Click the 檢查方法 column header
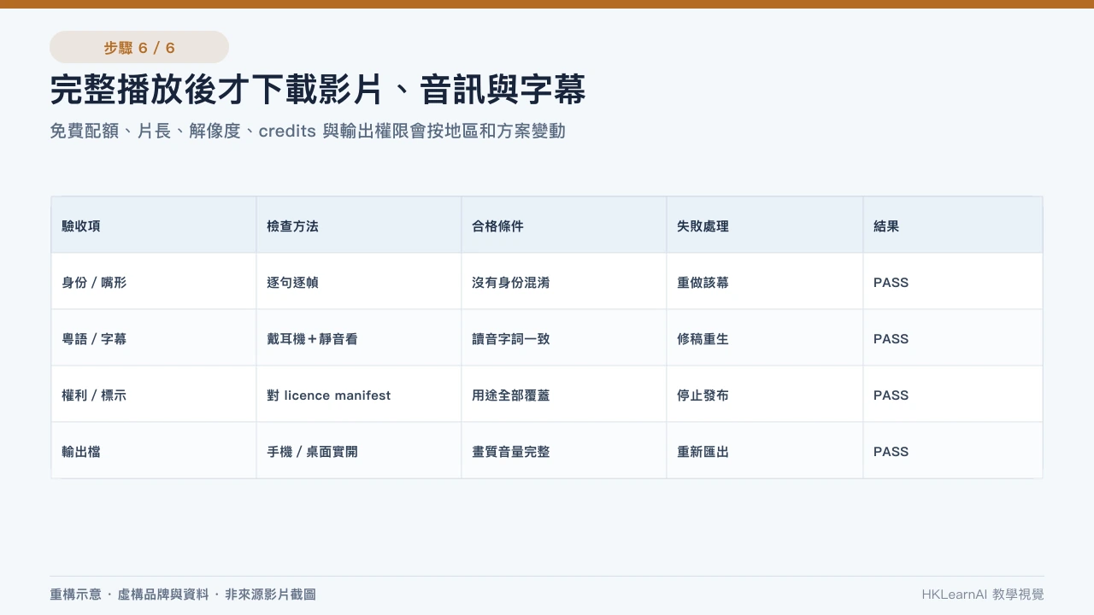The height and width of the screenshot is (615, 1094). 359,225
